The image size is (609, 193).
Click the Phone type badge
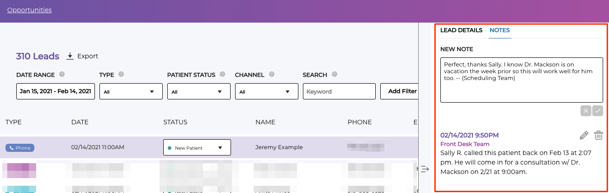pyautogui.click(x=20, y=148)
